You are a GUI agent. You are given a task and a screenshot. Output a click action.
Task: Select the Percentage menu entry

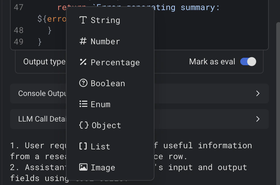(x=110, y=62)
